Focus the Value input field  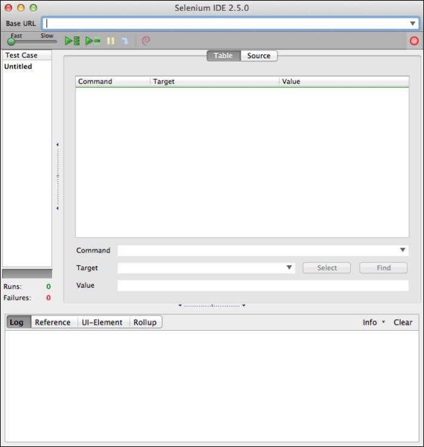click(x=263, y=285)
